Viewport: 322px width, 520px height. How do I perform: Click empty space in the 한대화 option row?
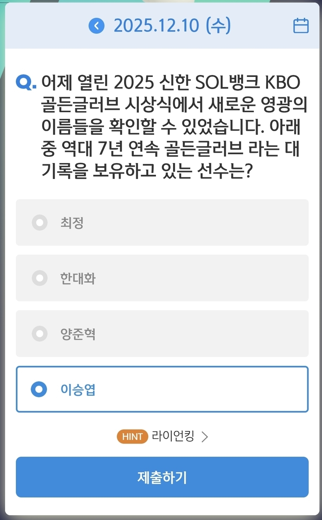point(202,278)
